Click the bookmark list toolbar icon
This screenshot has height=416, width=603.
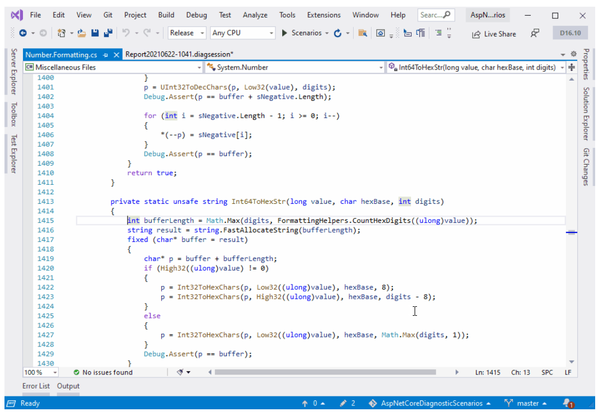pyautogui.click(x=438, y=33)
